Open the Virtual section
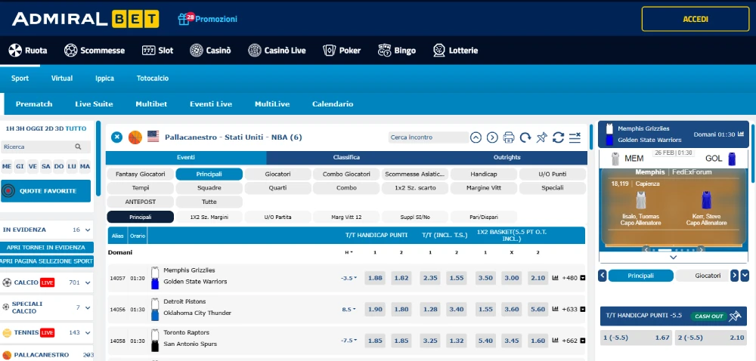This screenshot has width=756, height=361. coord(62,78)
